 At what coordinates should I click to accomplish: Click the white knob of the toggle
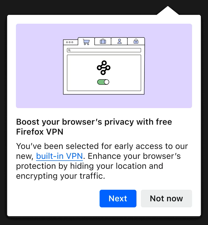click(x=106, y=82)
